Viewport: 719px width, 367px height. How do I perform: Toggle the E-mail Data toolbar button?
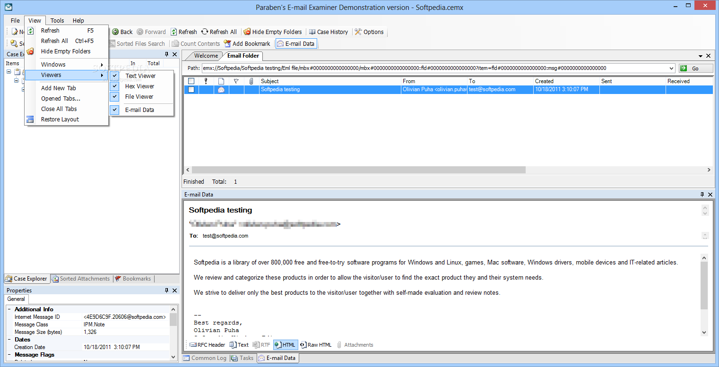296,43
